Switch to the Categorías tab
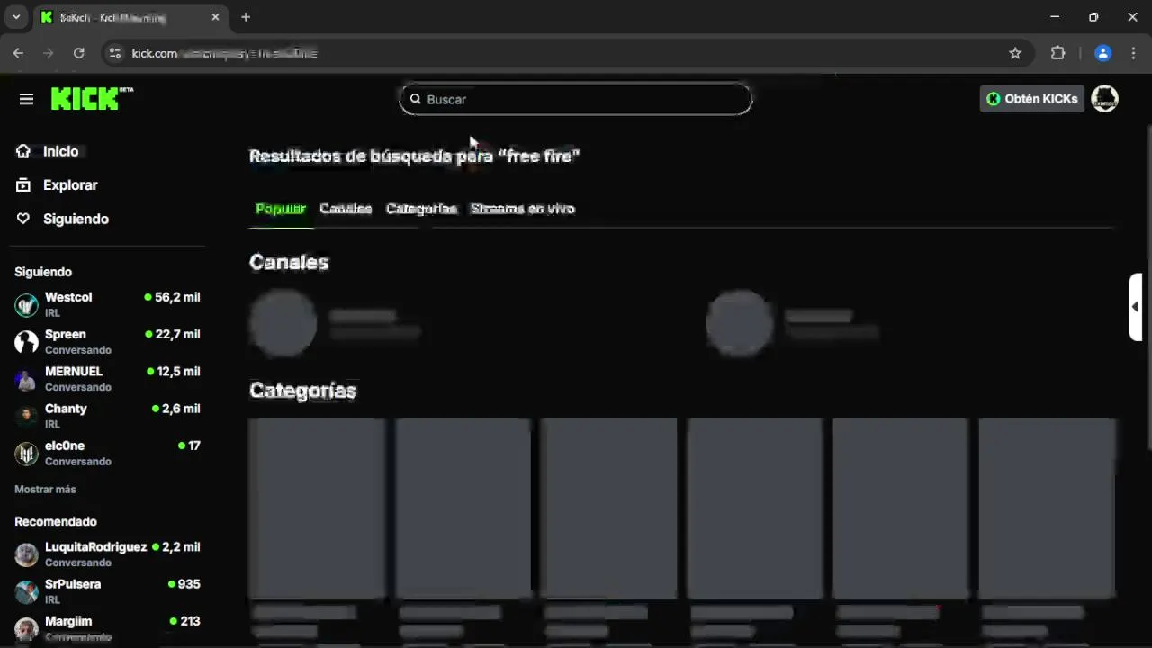This screenshot has width=1152, height=648. [x=421, y=209]
